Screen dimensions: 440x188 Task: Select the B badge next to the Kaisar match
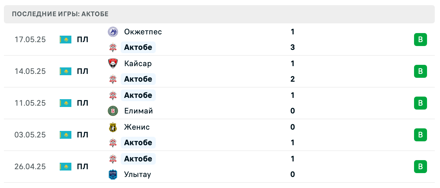coord(421,71)
